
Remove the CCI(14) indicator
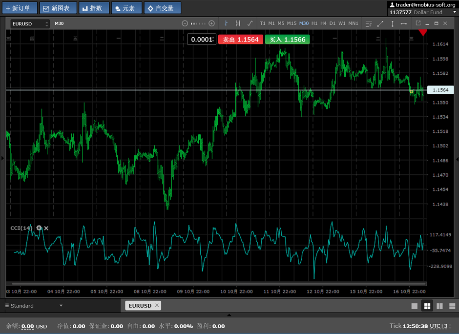point(46,228)
